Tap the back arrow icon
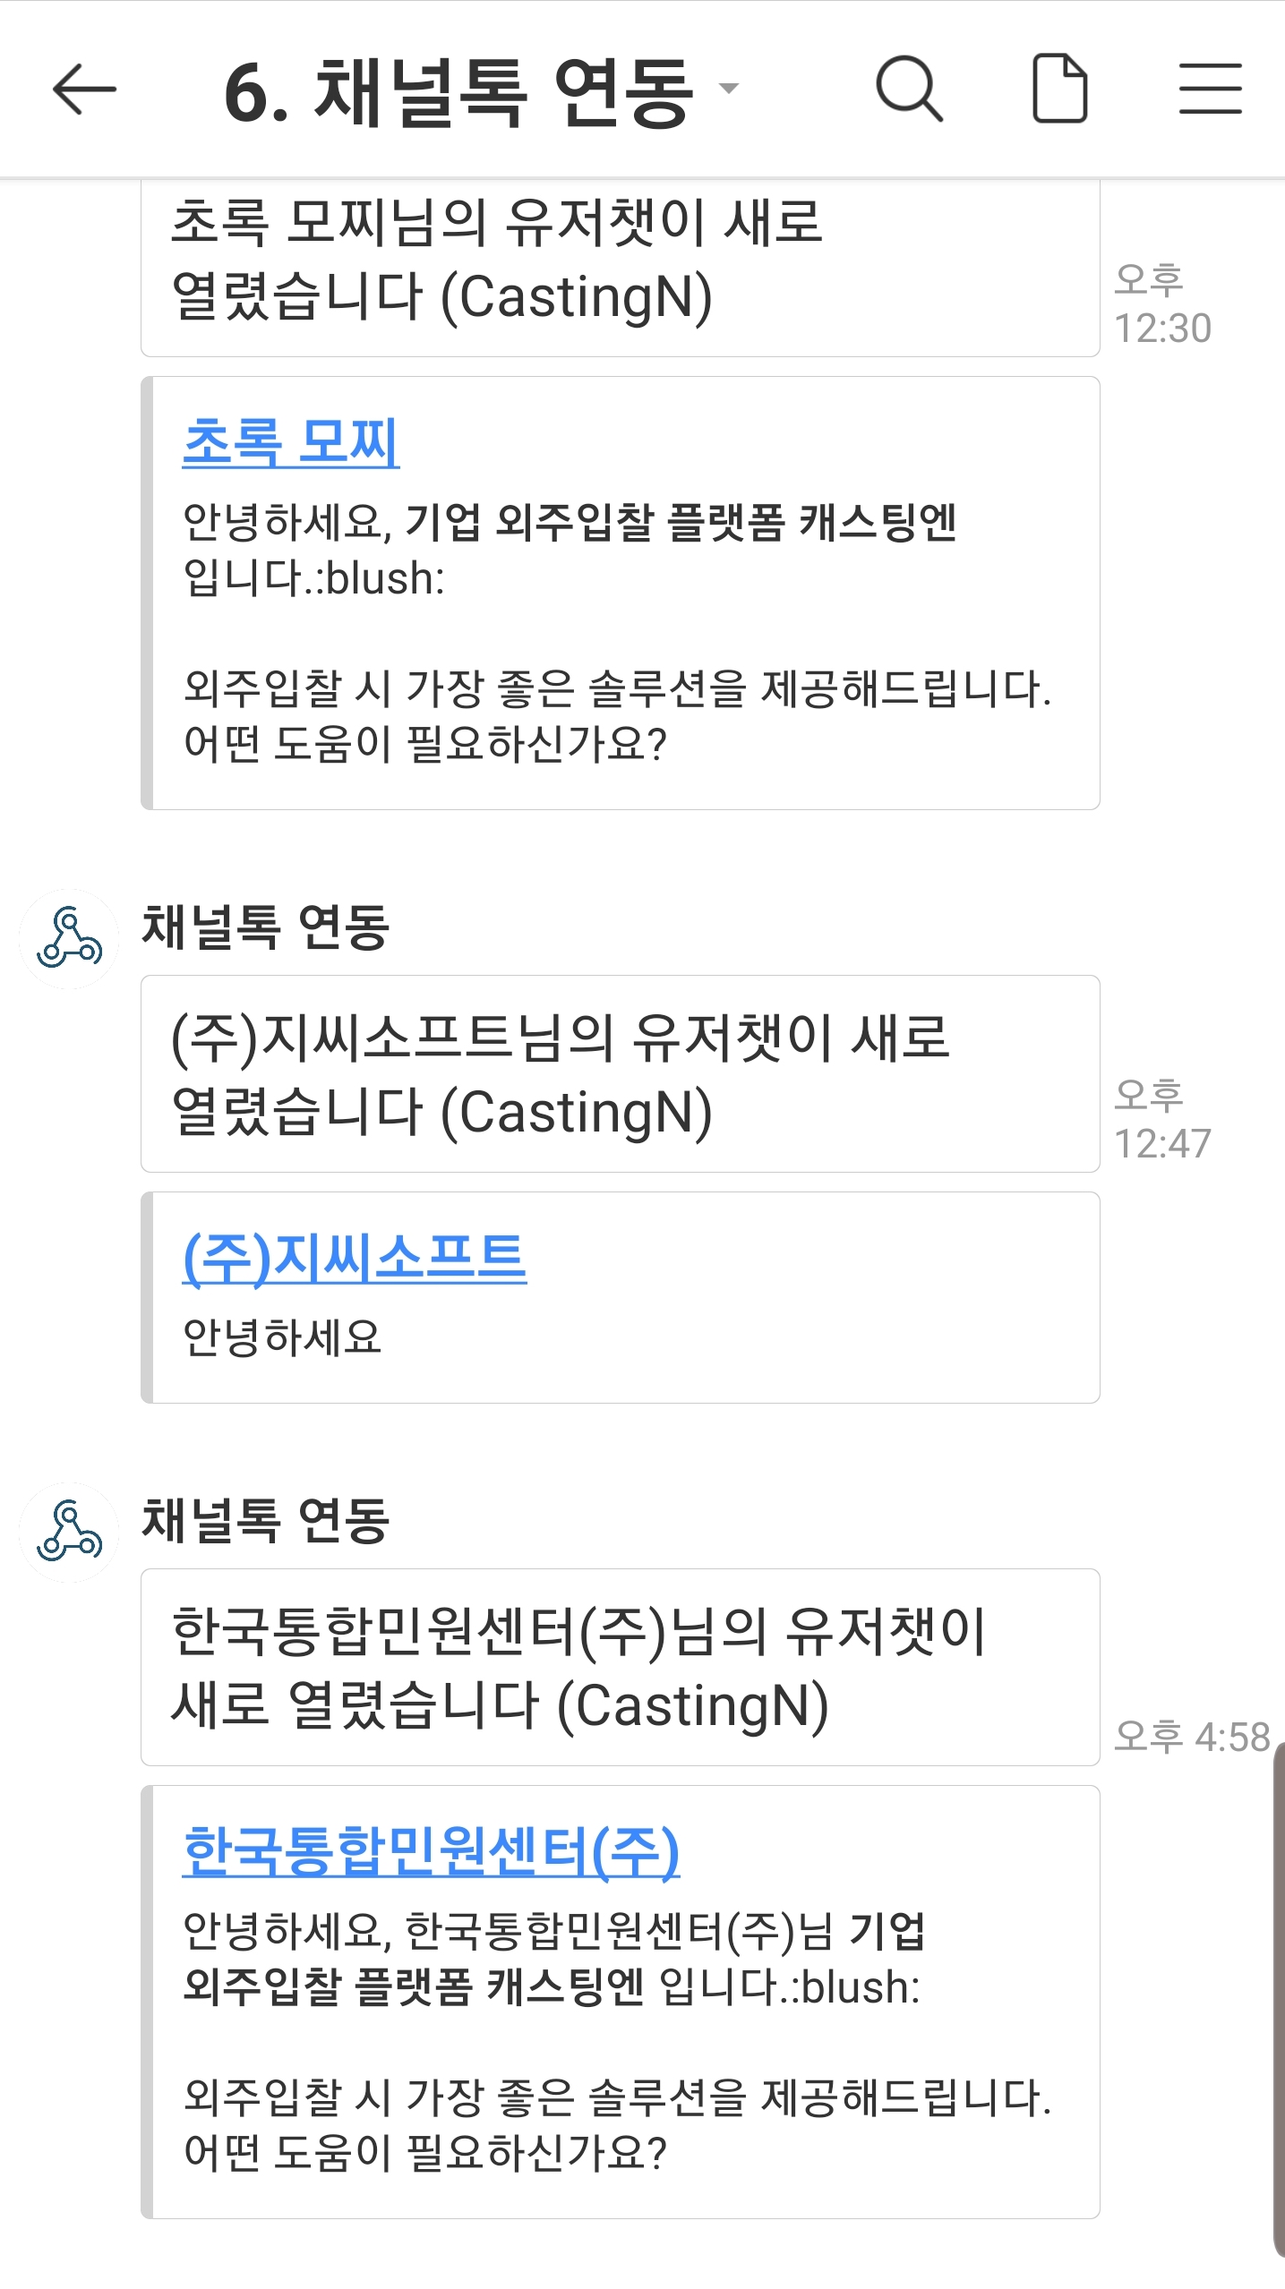The width and height of the screenshot is (1285, 2289). 84,90
